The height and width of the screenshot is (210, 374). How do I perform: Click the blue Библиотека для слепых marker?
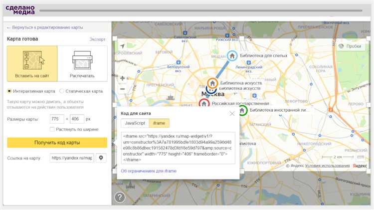click(x=232, y=56)
